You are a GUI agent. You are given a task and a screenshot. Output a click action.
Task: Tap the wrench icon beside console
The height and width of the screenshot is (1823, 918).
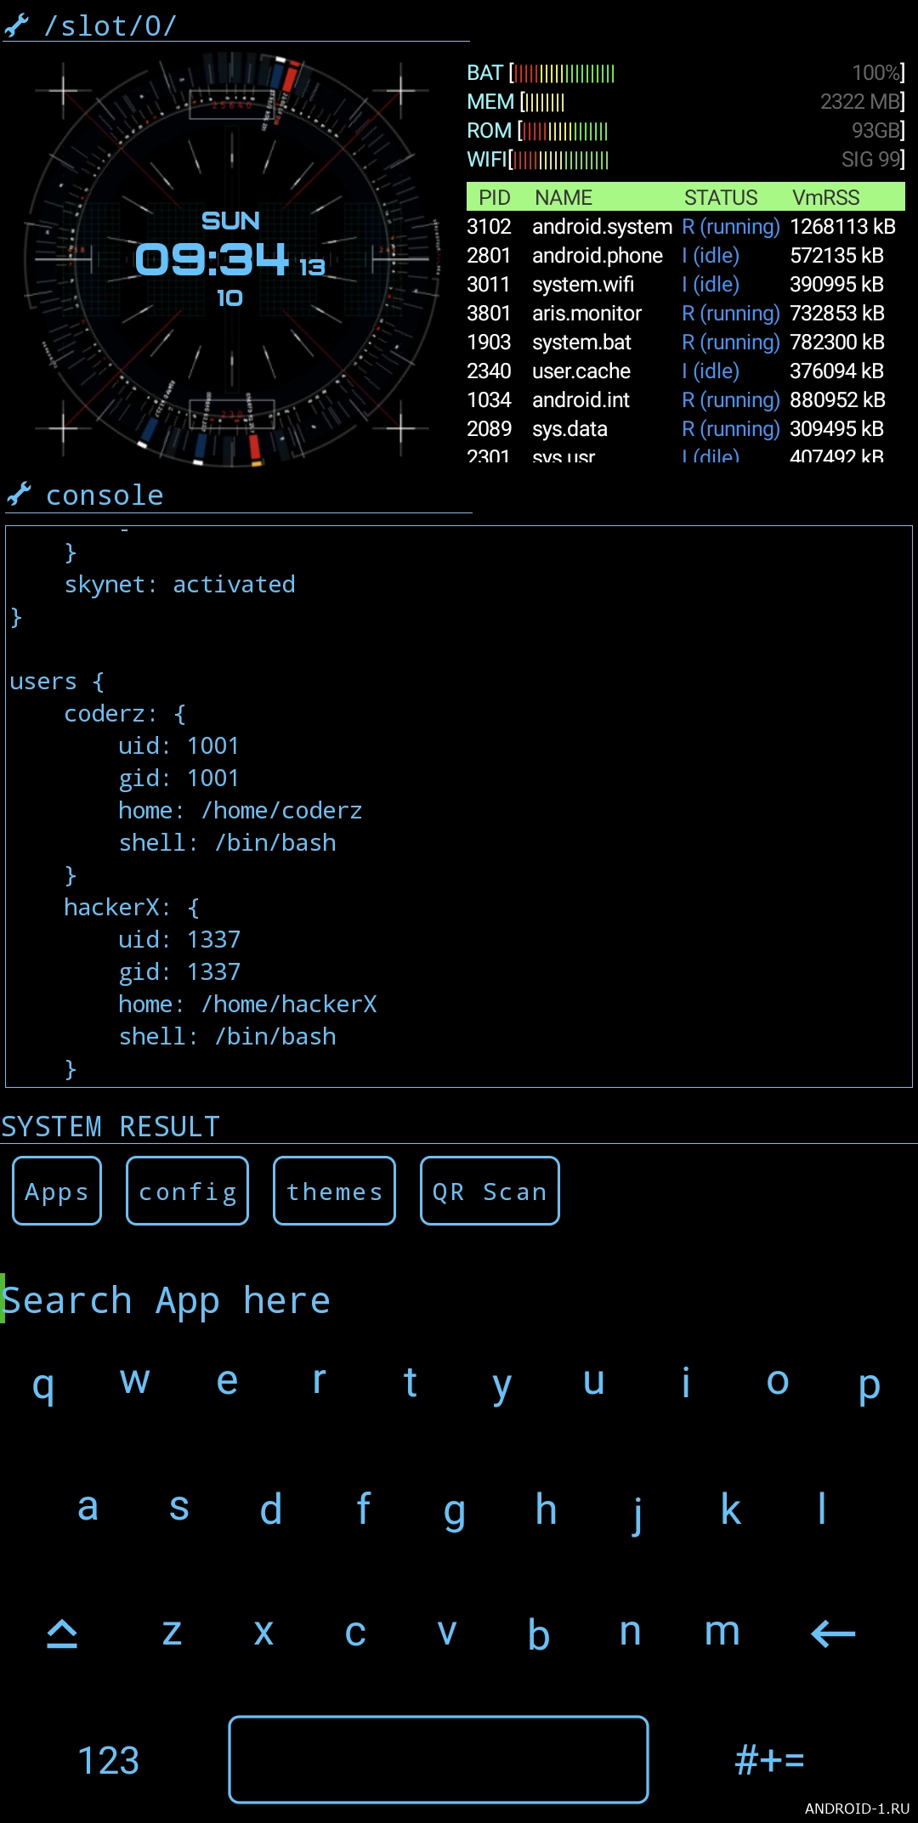[x=19, y=494]
